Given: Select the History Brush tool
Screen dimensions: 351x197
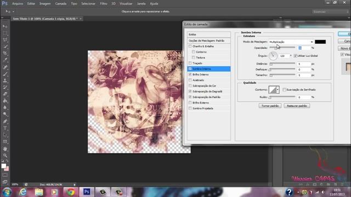Looking at the screenshot, I should (x=5, y=87).
